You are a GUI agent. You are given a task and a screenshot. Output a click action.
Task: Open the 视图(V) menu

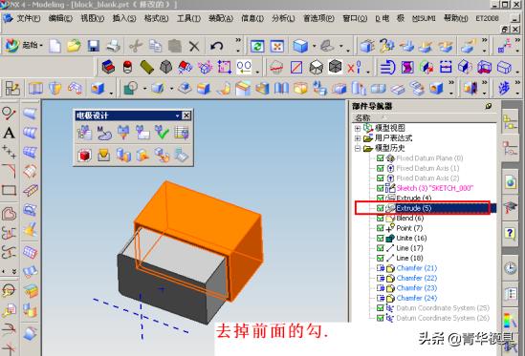(93, 18)
